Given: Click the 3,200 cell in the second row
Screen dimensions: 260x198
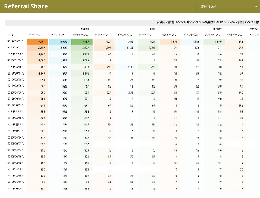Looking at the screenshot, I should point(60,48).
